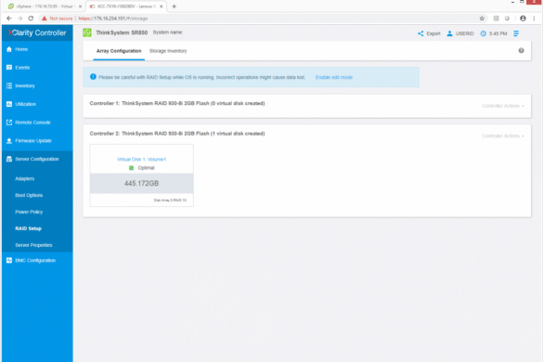Click the Not secure warning icon
This screenshot has width=543, height=362.
[x=44, y=19]
